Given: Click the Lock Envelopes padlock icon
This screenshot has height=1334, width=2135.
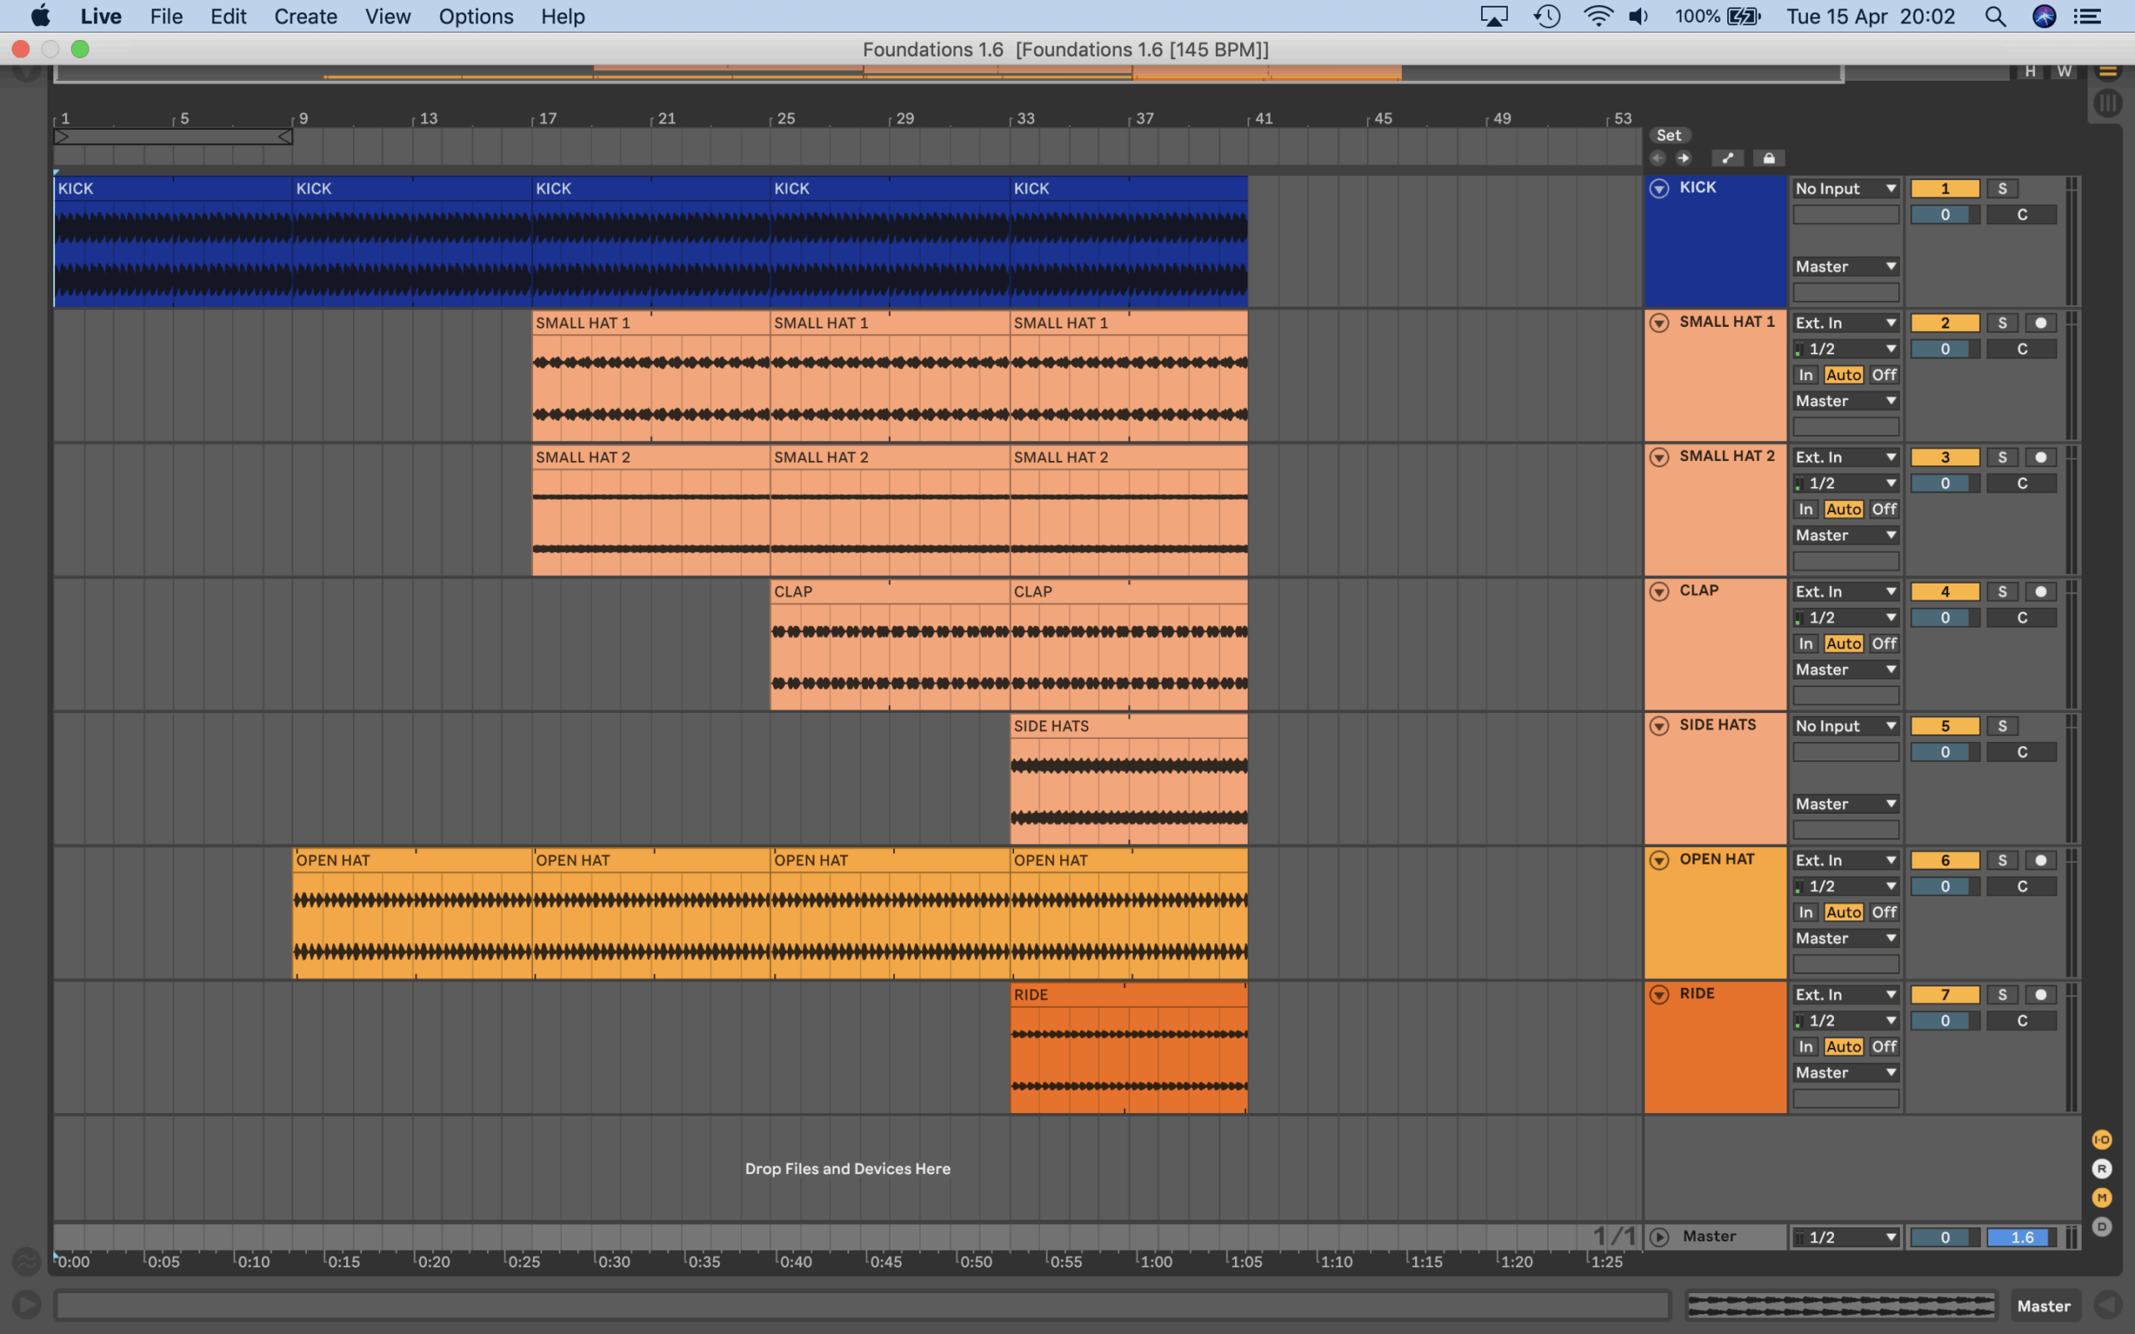Looking at the screenshot, I should tap(1768, 158).
